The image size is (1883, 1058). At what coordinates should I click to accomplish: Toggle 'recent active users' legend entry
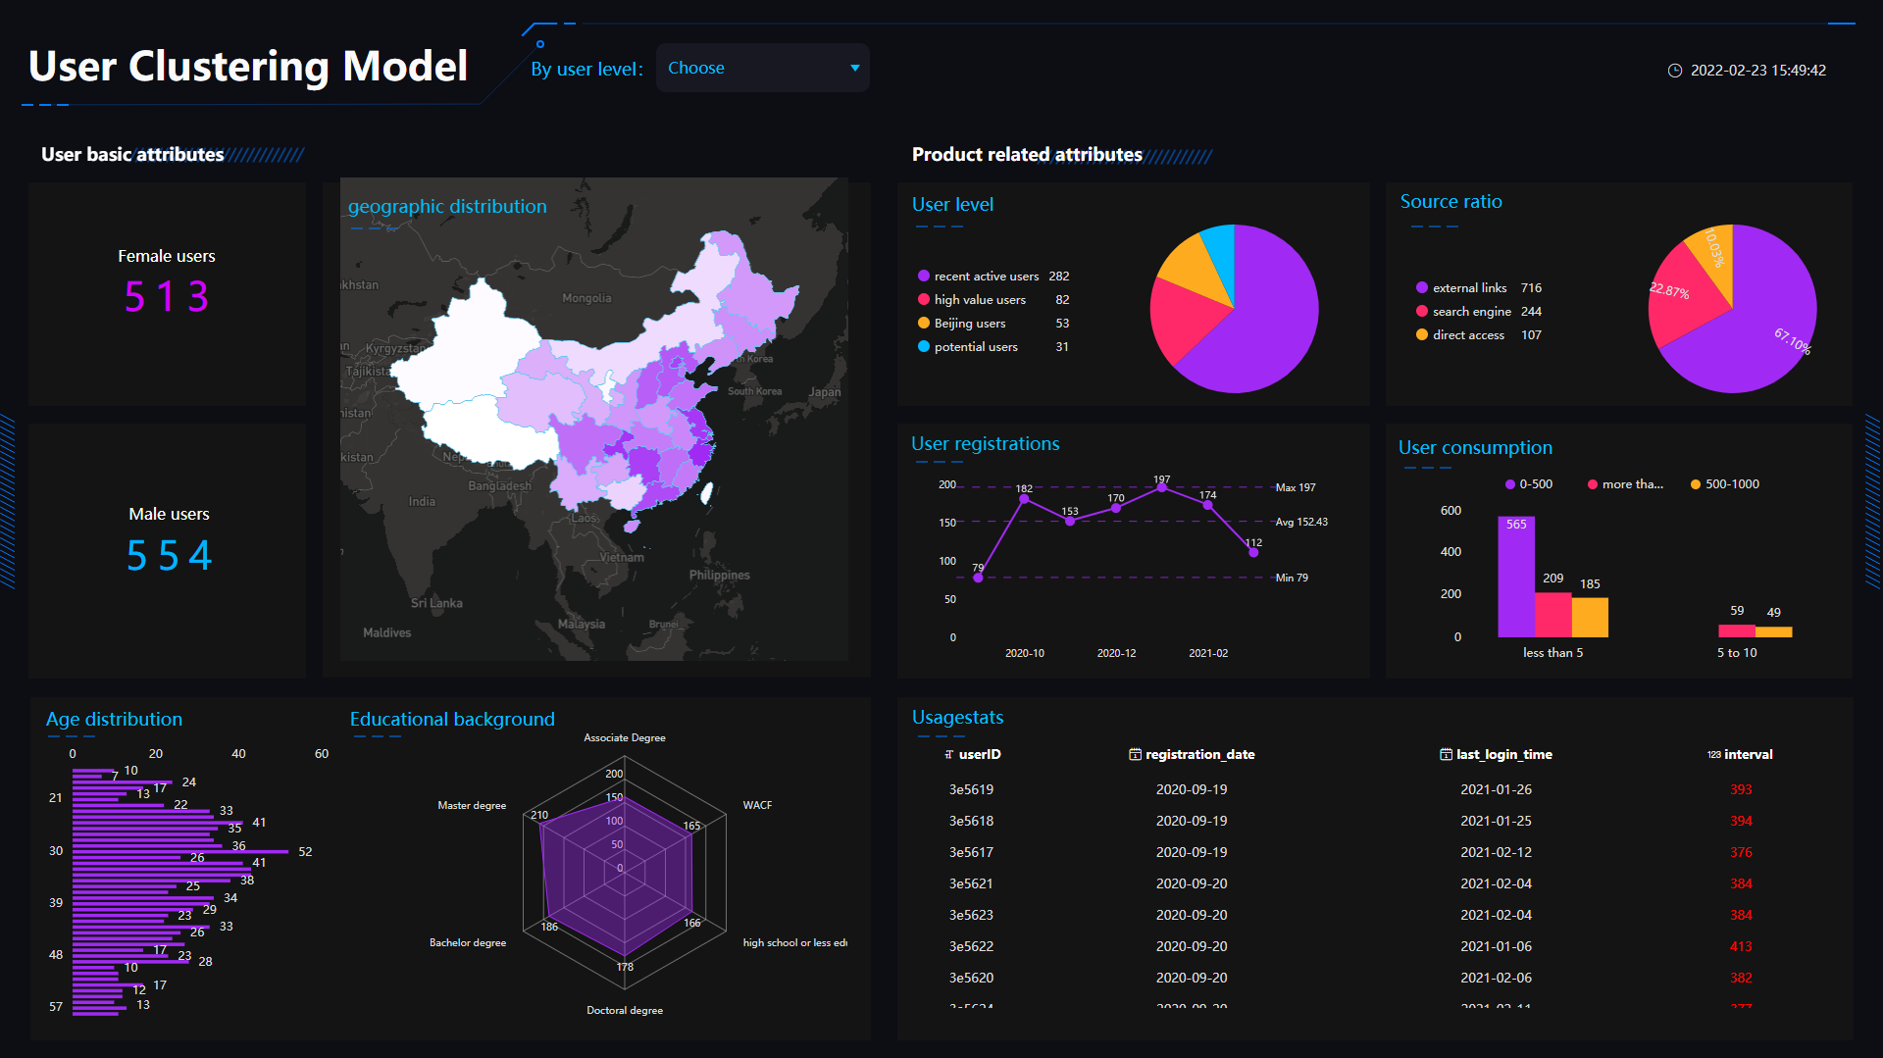pyautogui.click(x=992, y=277)
